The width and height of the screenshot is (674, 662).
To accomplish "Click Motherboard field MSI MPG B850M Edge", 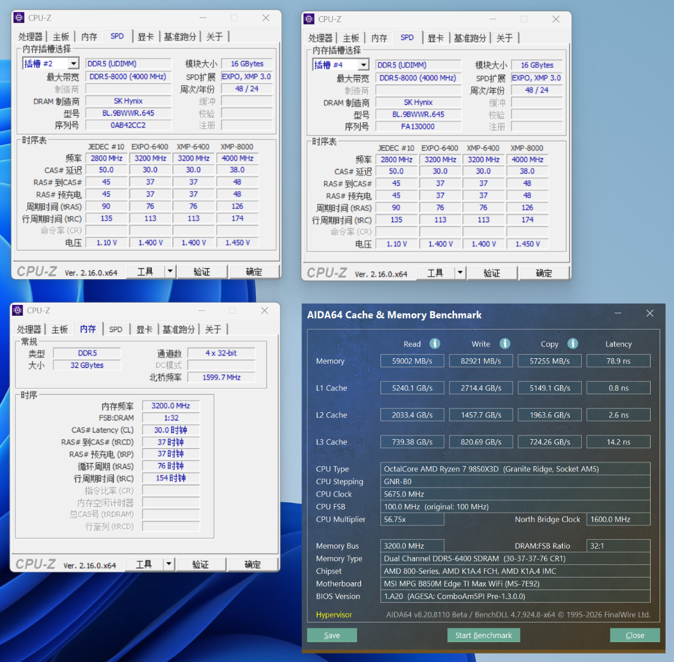I will click(515, 584).
